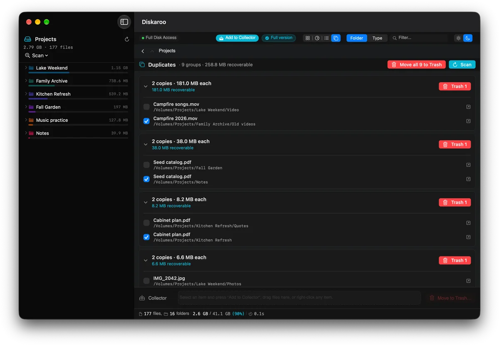Click the Lake Weekend folder icon

(x=31, y=68)
